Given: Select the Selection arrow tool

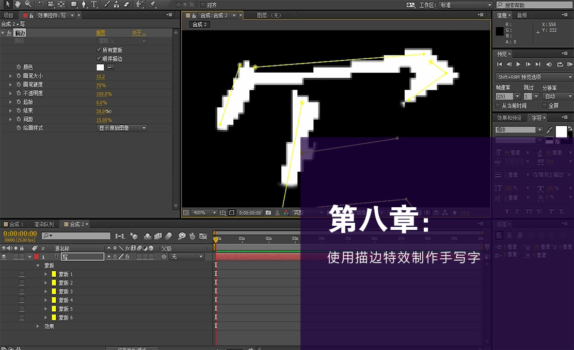Looking at the screenshot, I should (8, 5).
